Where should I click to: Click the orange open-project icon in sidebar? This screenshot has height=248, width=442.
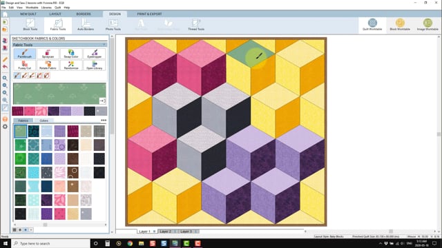coord(5,29)
